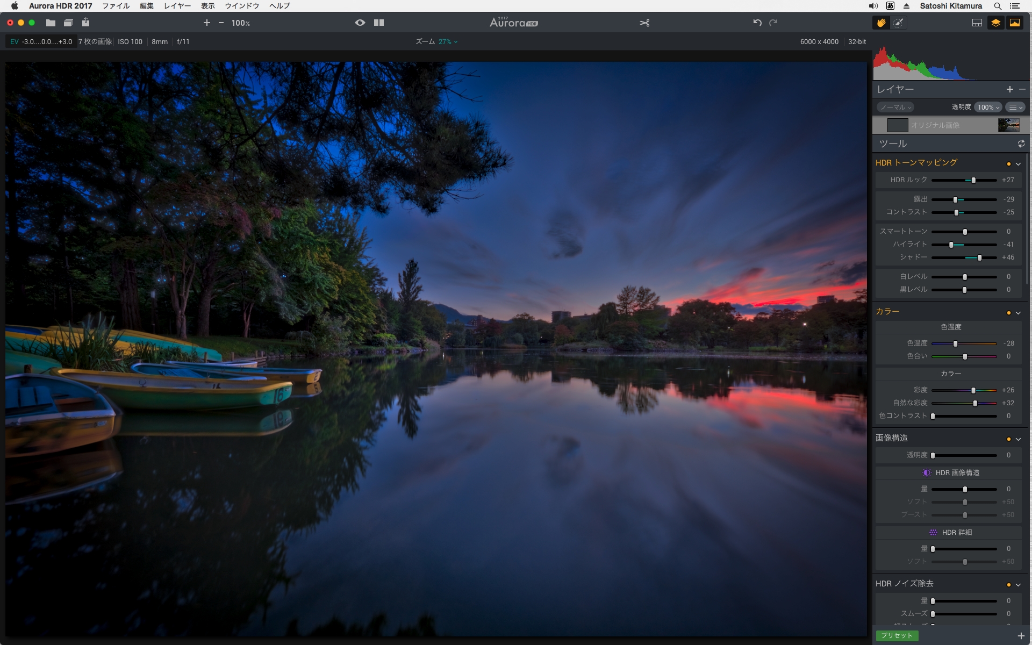Select the crop scissors tool

[x=644, y=23]
